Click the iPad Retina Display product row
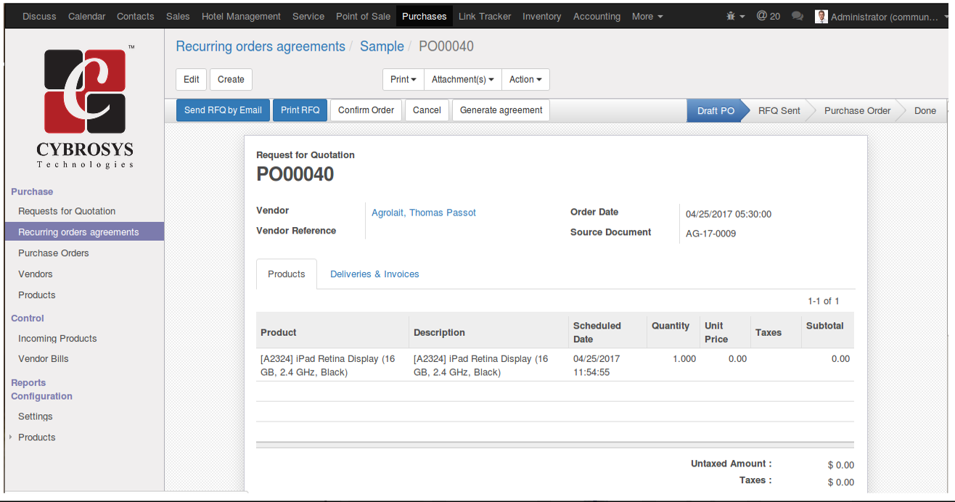Image resolution: width=955 pixels, height=502 pixels. click(555, 365)
